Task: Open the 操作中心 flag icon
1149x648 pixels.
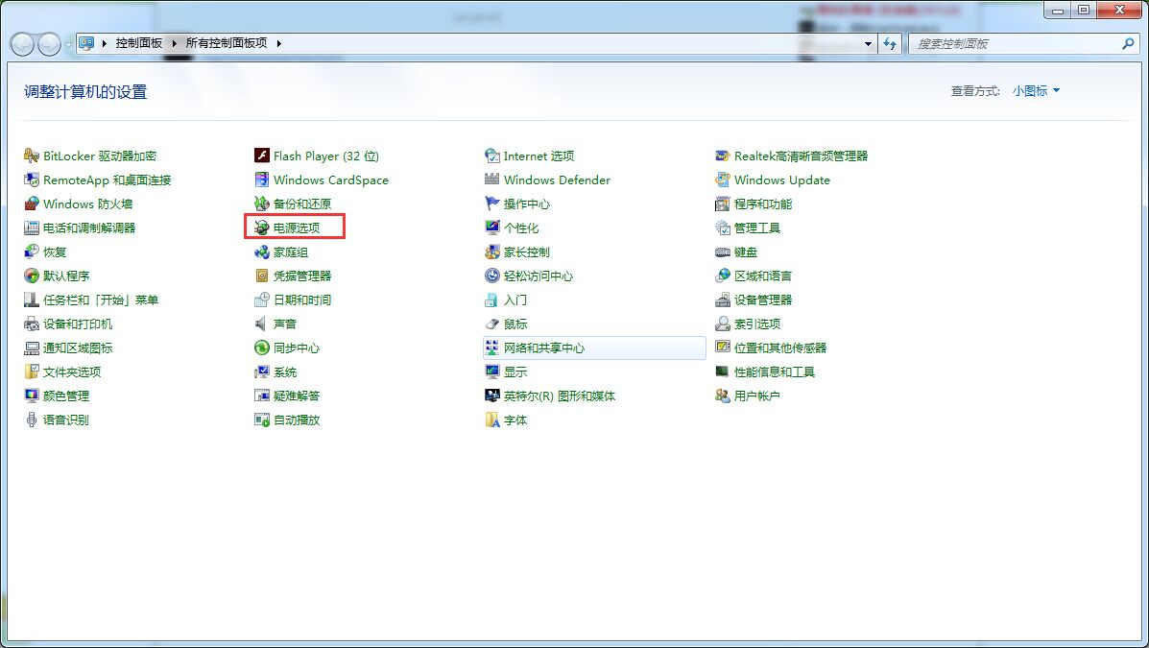Action: [492, 204]
